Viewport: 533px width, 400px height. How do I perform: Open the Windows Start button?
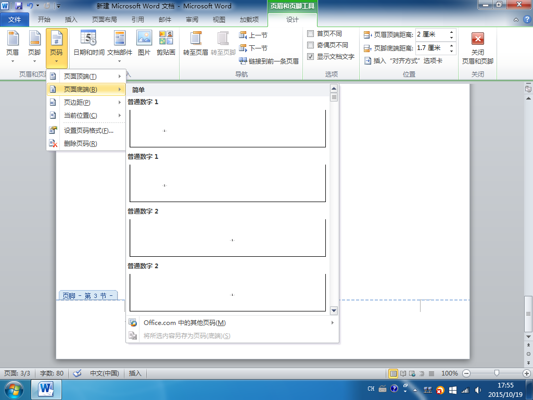13,390
